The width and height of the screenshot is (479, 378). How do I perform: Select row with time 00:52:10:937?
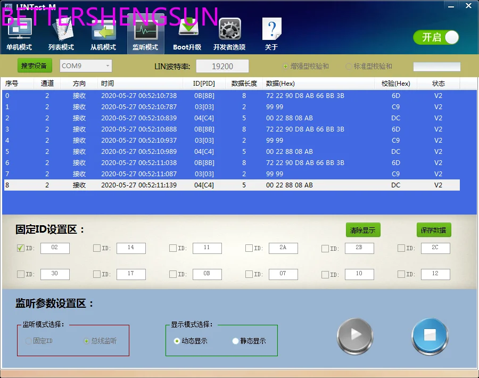coord(232,140)
